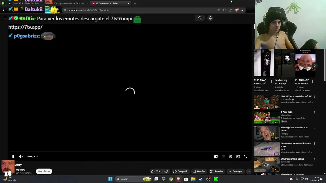Click the YouTube search magnifier button
The height and width of the screenshot is (183, 326).
click(200, 18)
